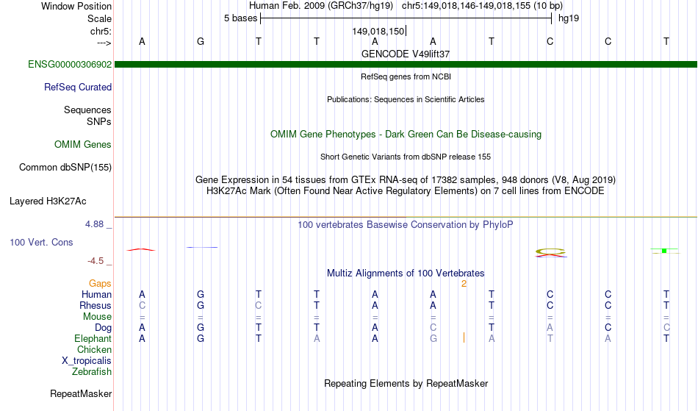Image resolution: width=698 pixels, height=411 pixels.
Task: Select the X_tropicalis species row label
Action: (x=87, y=361)
